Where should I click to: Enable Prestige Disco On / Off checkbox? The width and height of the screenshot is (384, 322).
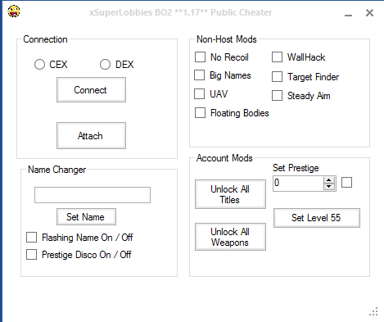tap(31, 255)
